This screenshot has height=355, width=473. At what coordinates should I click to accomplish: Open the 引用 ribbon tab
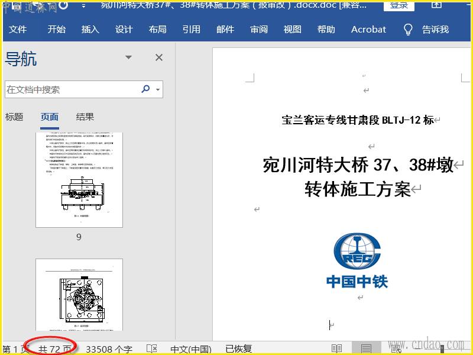point(191,29)
